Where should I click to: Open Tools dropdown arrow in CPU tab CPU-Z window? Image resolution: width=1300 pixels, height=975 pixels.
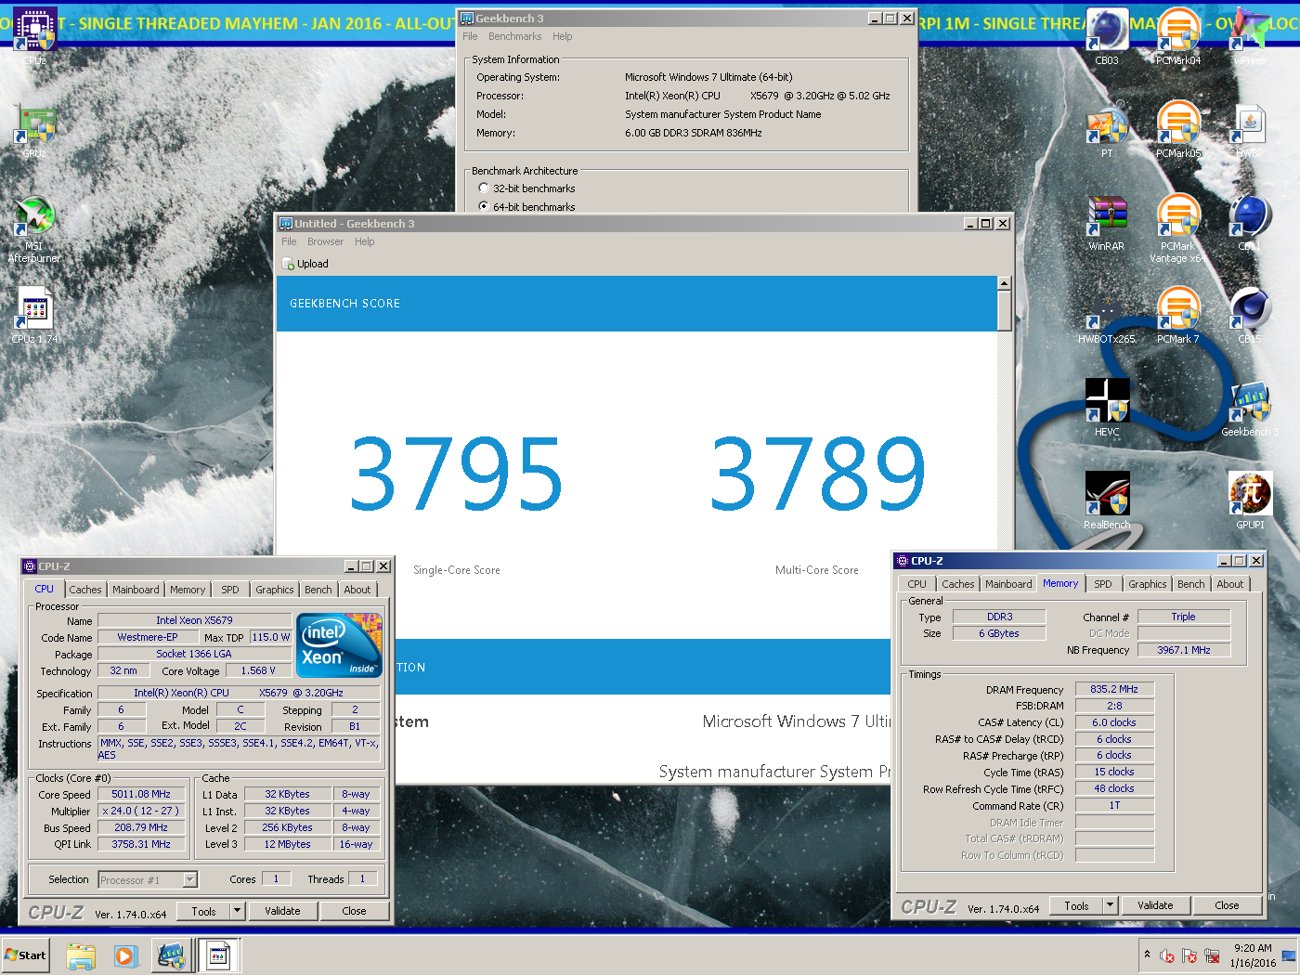pyautogui.click(x=237, y=911)
